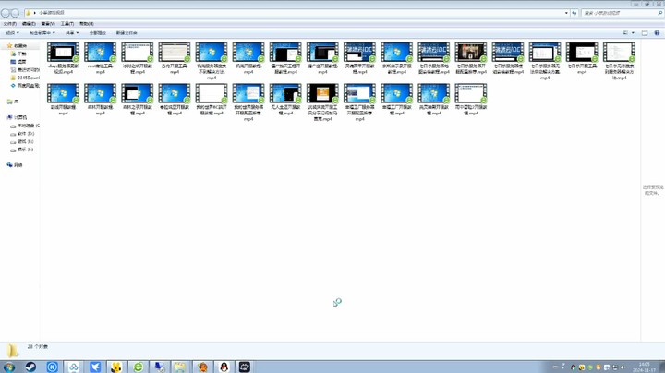Image resolution: width=665 pixels, height=373 pixels.
Task: Open the black TV-face taskbar icon
Action: (x=245, y=367)
